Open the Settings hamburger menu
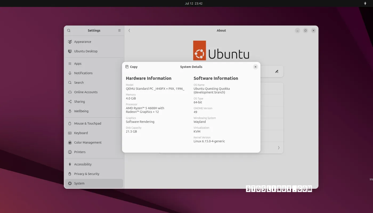Image resolution: width=373 pixels, height=213 pixels. pos(119,31)
